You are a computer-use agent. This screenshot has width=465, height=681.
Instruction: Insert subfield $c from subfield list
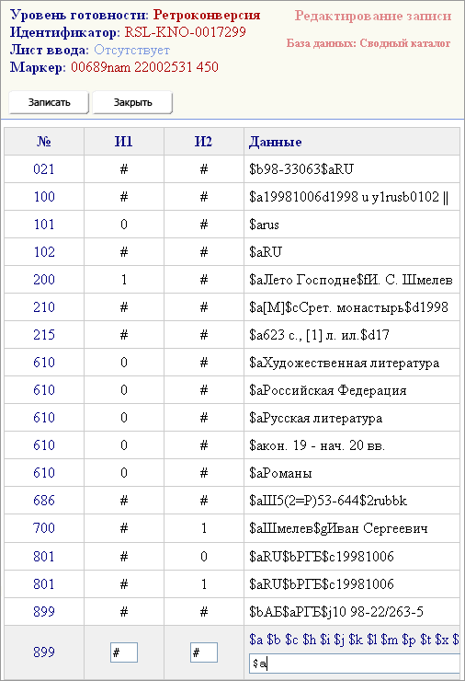click(x=291, y=640)
